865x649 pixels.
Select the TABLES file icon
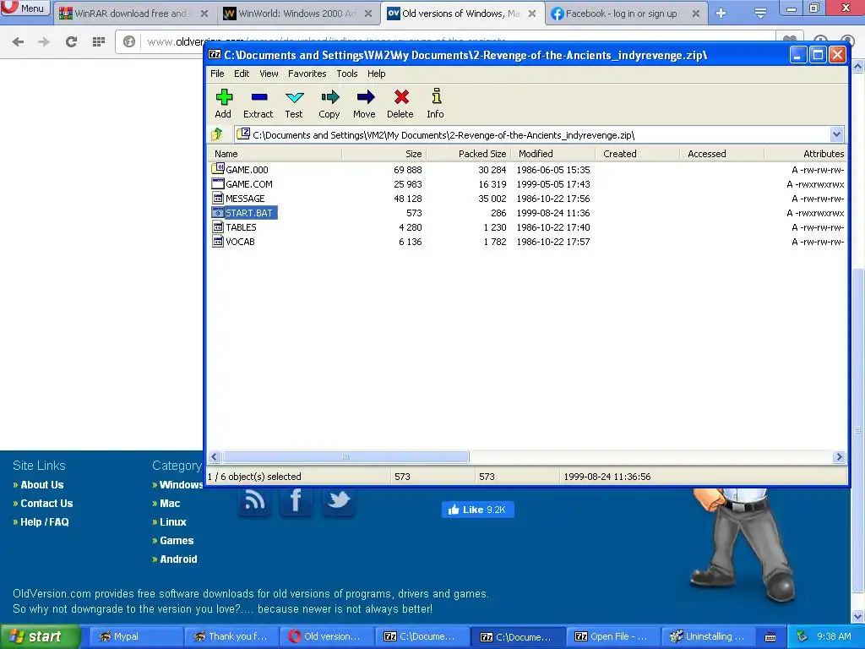(218, 226)
